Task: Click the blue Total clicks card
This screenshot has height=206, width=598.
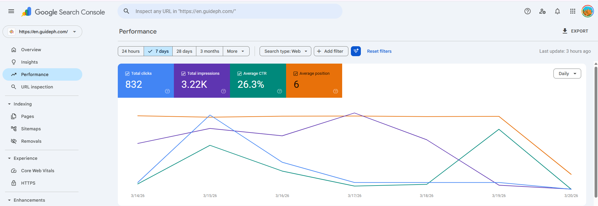Action: pos(146,81)
